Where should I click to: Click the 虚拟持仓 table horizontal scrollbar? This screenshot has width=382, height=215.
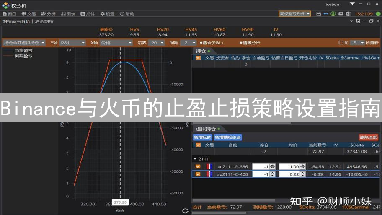point(234,200)
